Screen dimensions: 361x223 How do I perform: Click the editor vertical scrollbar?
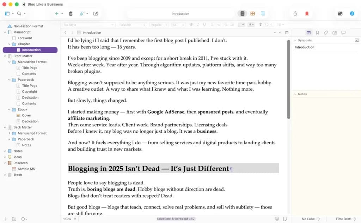[289, 81]
